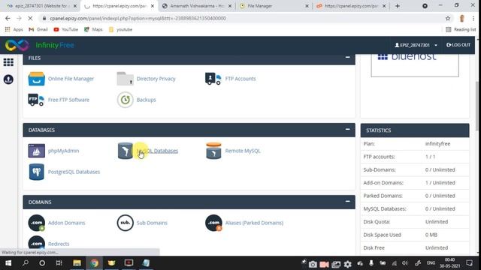
Task: Open taskbar settings gear icon
Action: click(347, 264)
